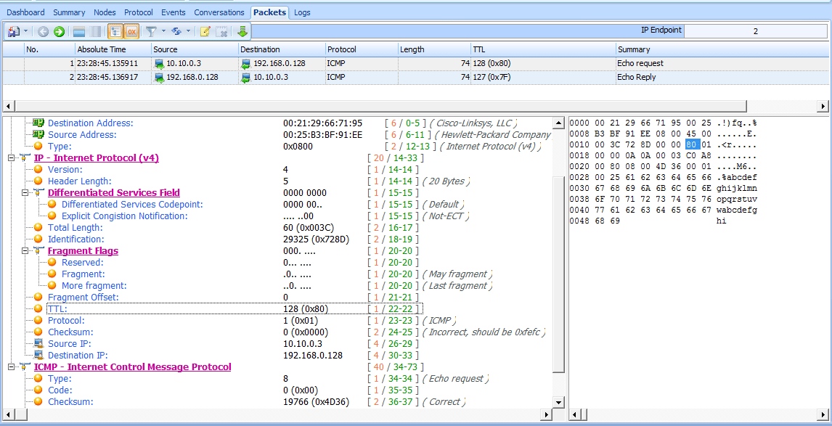
Task: Sort by the Length column header
Action: 434,49
